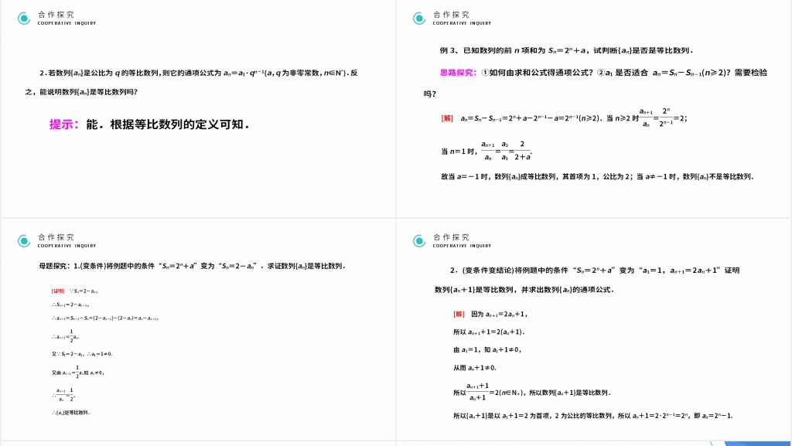The width and height of the screenshot is (792, 446).
Task: Click COOPERATIVE INQUIRY subtitle on the bottom-right slide
Action: [x=462, y=246]
